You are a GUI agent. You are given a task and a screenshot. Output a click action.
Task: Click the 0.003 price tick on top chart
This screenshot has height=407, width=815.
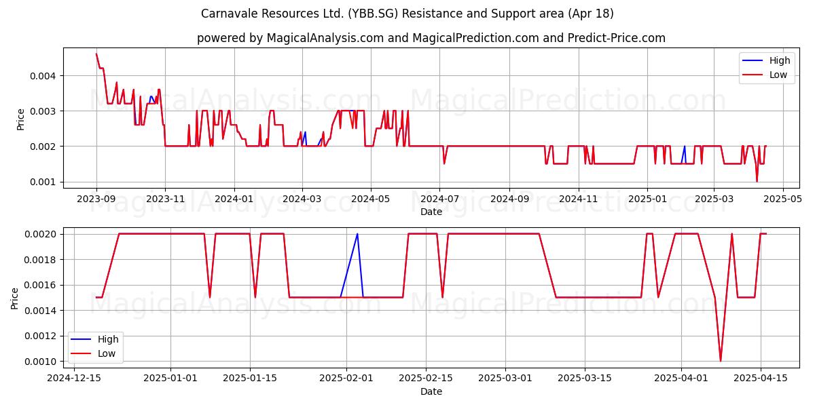43,111
